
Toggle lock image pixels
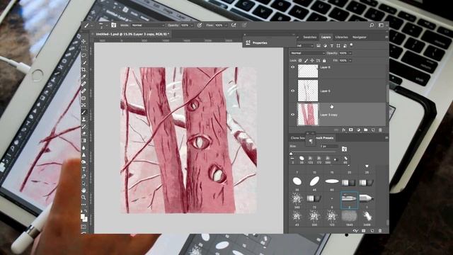[x=306, y=60]
